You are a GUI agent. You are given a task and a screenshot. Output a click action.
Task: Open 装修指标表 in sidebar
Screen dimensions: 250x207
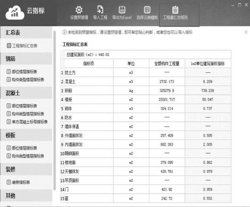[18, 182]
